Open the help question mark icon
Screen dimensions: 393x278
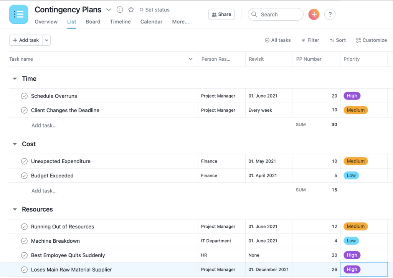[x=330, y=15]
